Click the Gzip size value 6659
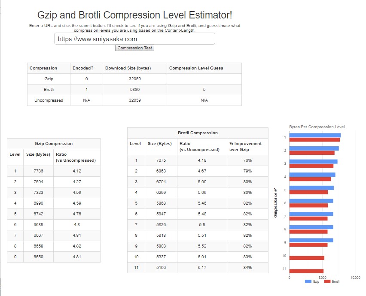Image resolution: width=366 pixels, height=296 pixels. pos(38,257)
